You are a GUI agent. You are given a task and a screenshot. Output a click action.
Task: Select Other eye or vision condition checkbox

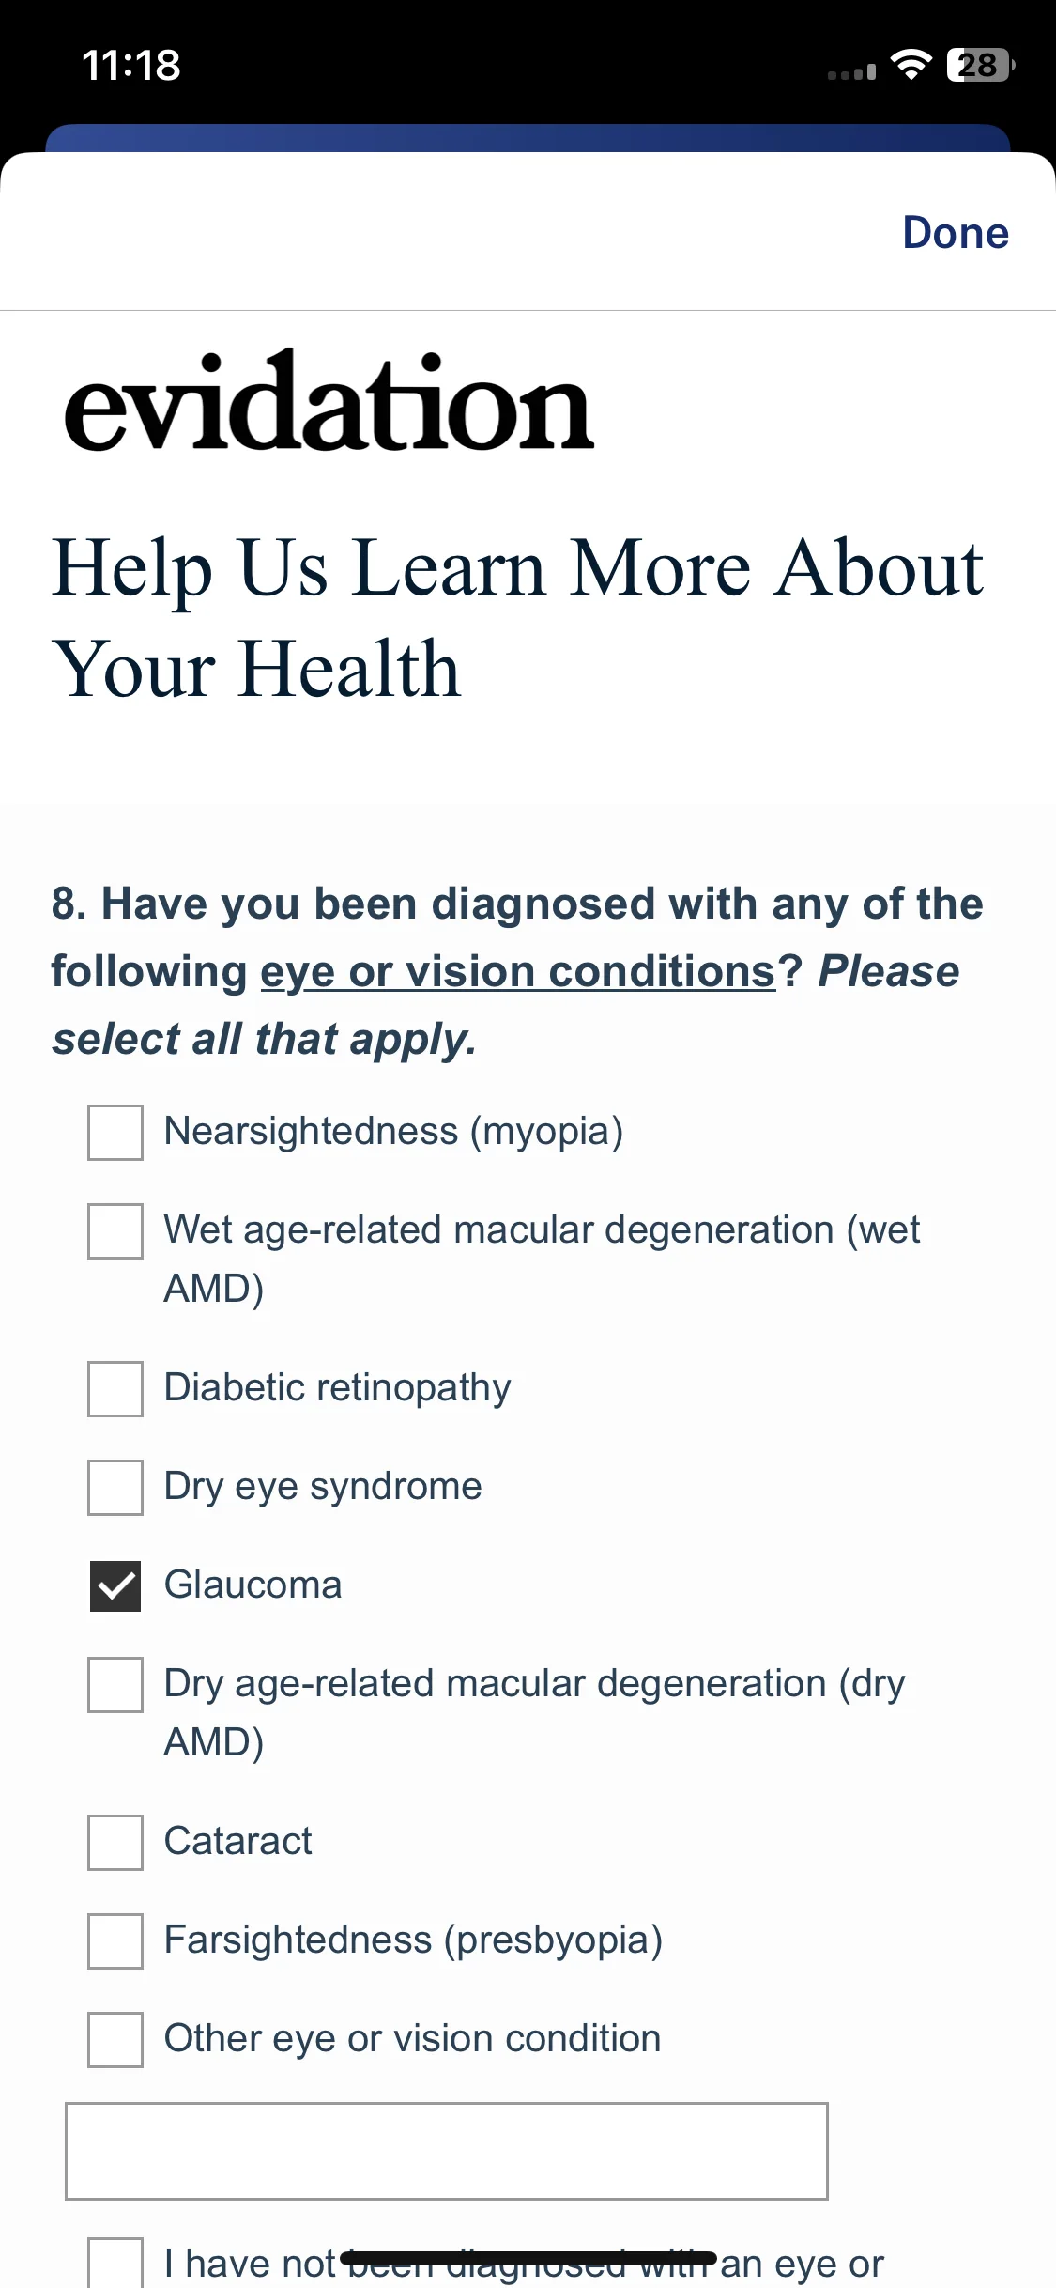pyautogui.click(x=115, y=2040)
